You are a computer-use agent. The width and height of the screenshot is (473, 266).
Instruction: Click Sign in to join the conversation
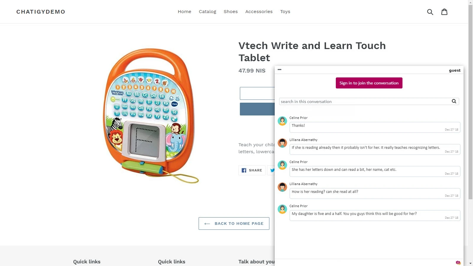pos(369,83)
